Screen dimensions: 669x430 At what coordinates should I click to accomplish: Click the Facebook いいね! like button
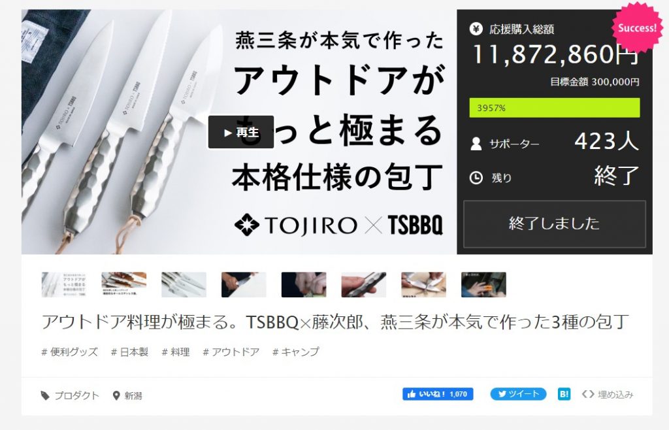[438, 394]
